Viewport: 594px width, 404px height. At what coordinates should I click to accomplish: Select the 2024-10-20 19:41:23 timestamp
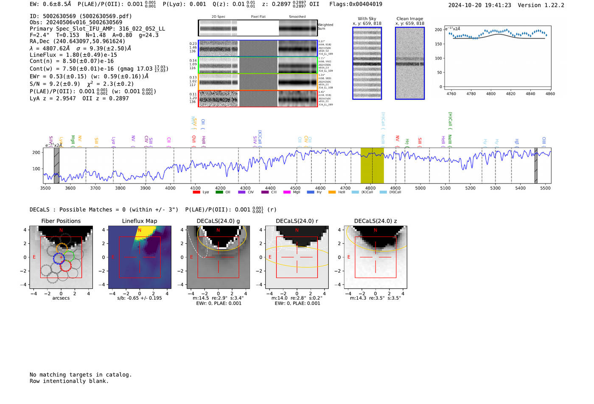[480, 5]
